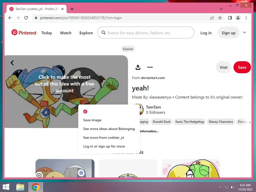Click the Visit button
The width and height of the screenshot is (256, 192).
[223, 67]
